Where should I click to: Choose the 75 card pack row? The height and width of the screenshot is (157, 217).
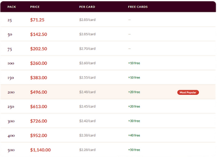[108, 48]
